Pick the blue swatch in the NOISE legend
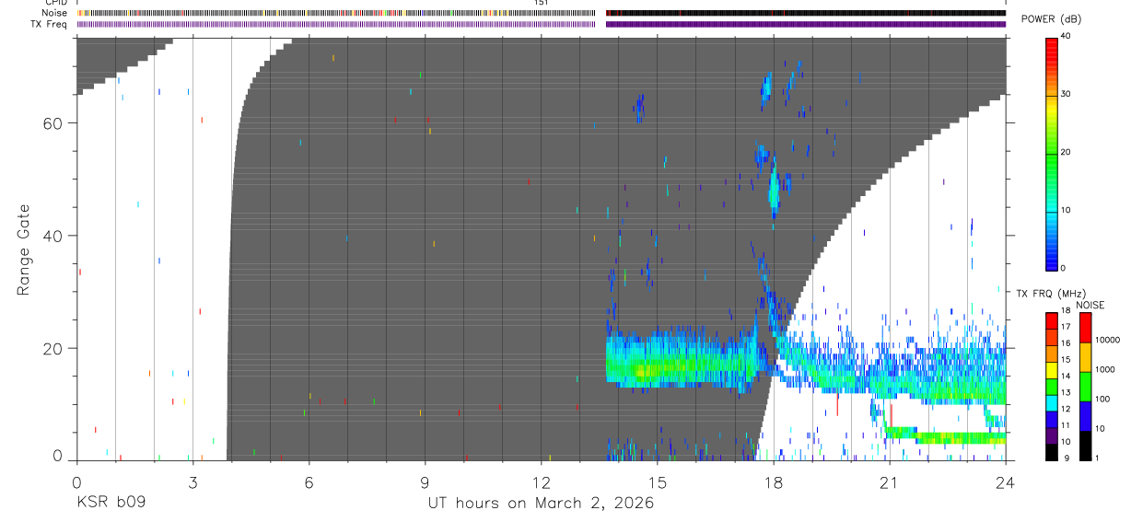The height and width of the screenshot is (522, 1131). 1085,415
